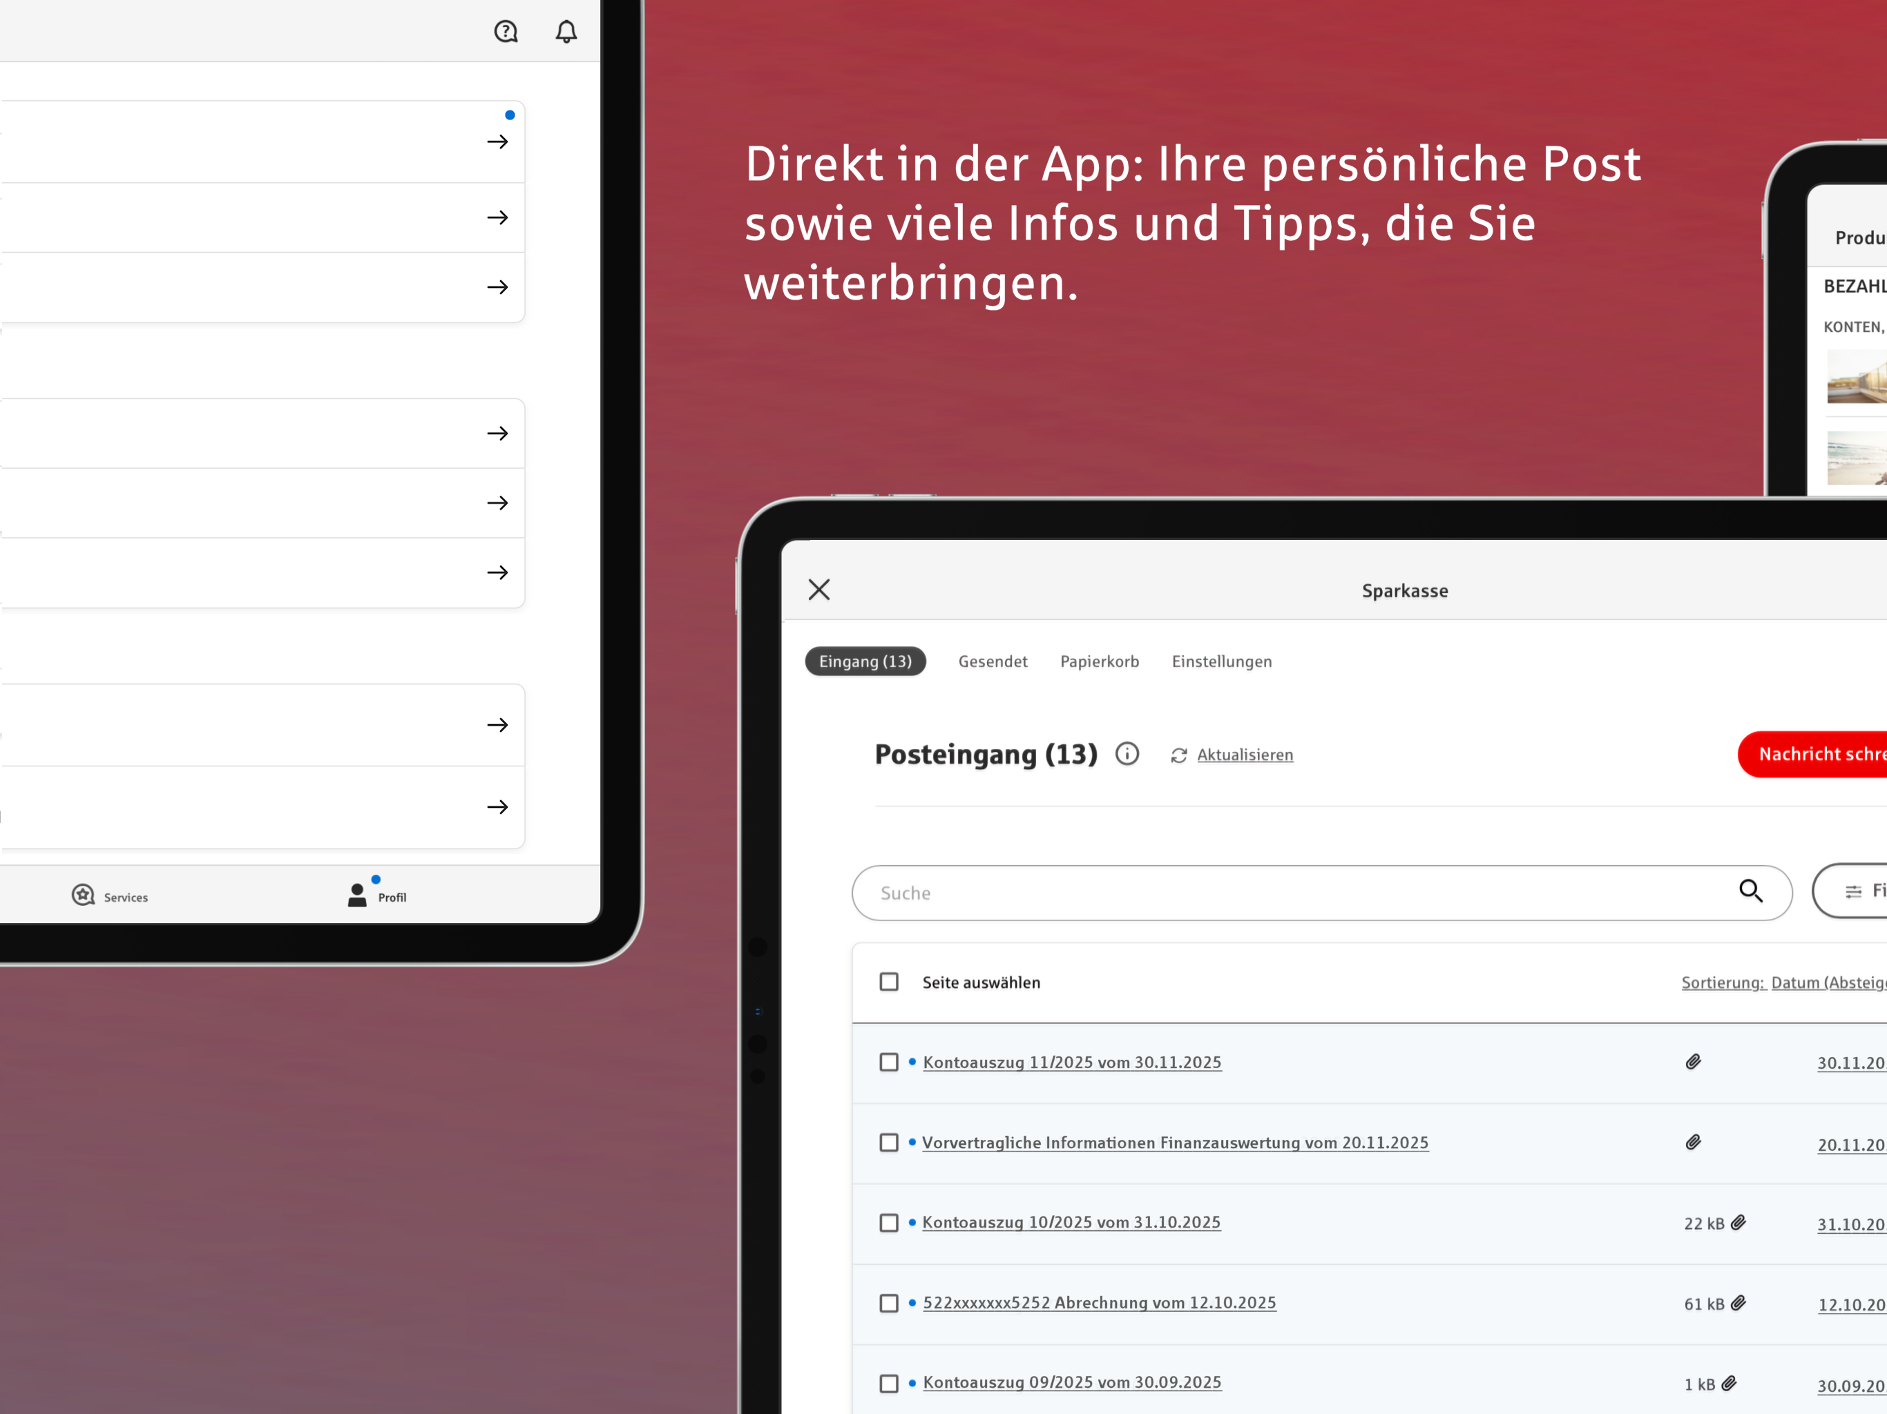Click attachment paperclip of Kontoauszug 11/2025
The image size is (1887, 1414).
click(1694, 1062)
